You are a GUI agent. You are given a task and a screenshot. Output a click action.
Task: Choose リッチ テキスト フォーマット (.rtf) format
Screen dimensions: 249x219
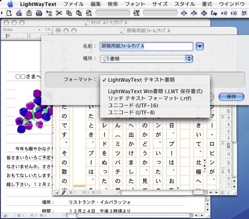155,98
